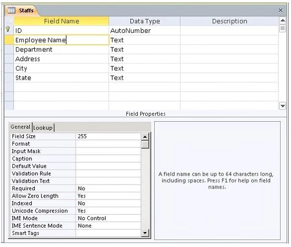Screen dimensions: 291x247
Task: Click the Required property value No
Action: pos(108,188)
